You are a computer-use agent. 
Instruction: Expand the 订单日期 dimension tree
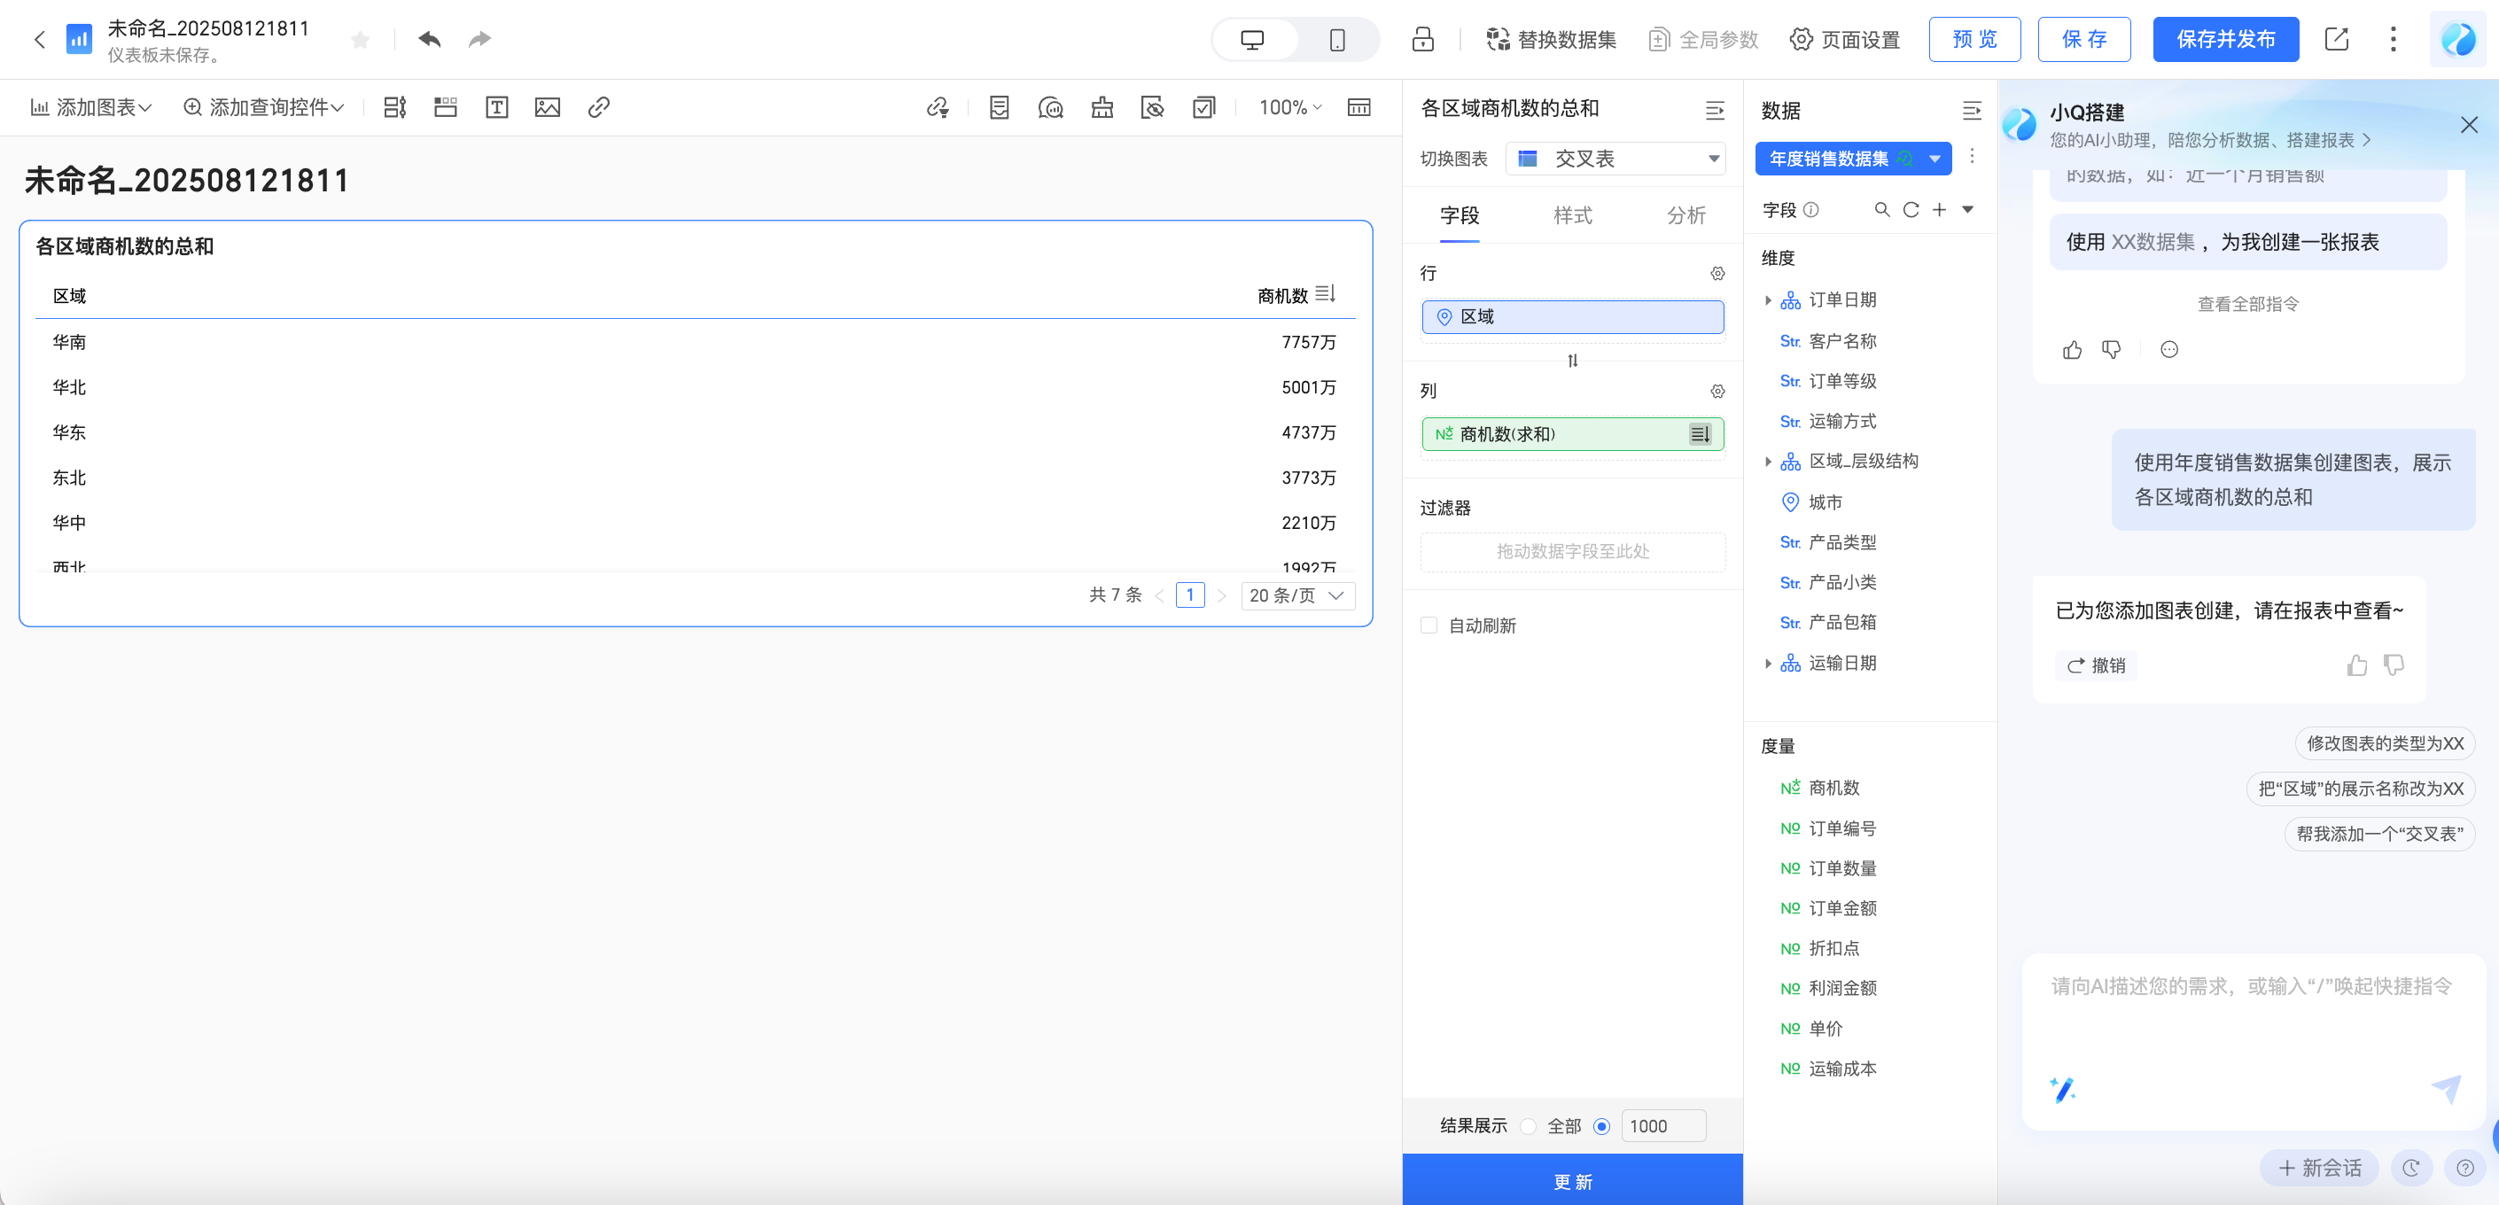click(x=1769, y=299)
